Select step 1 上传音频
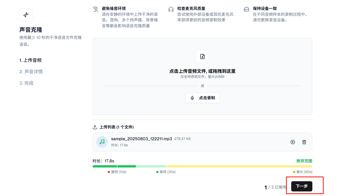 click(x=31, y=60)
